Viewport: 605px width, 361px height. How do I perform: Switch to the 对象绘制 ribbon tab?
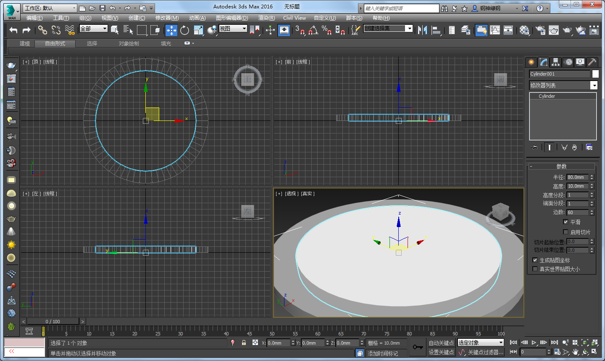click(129, 44)
